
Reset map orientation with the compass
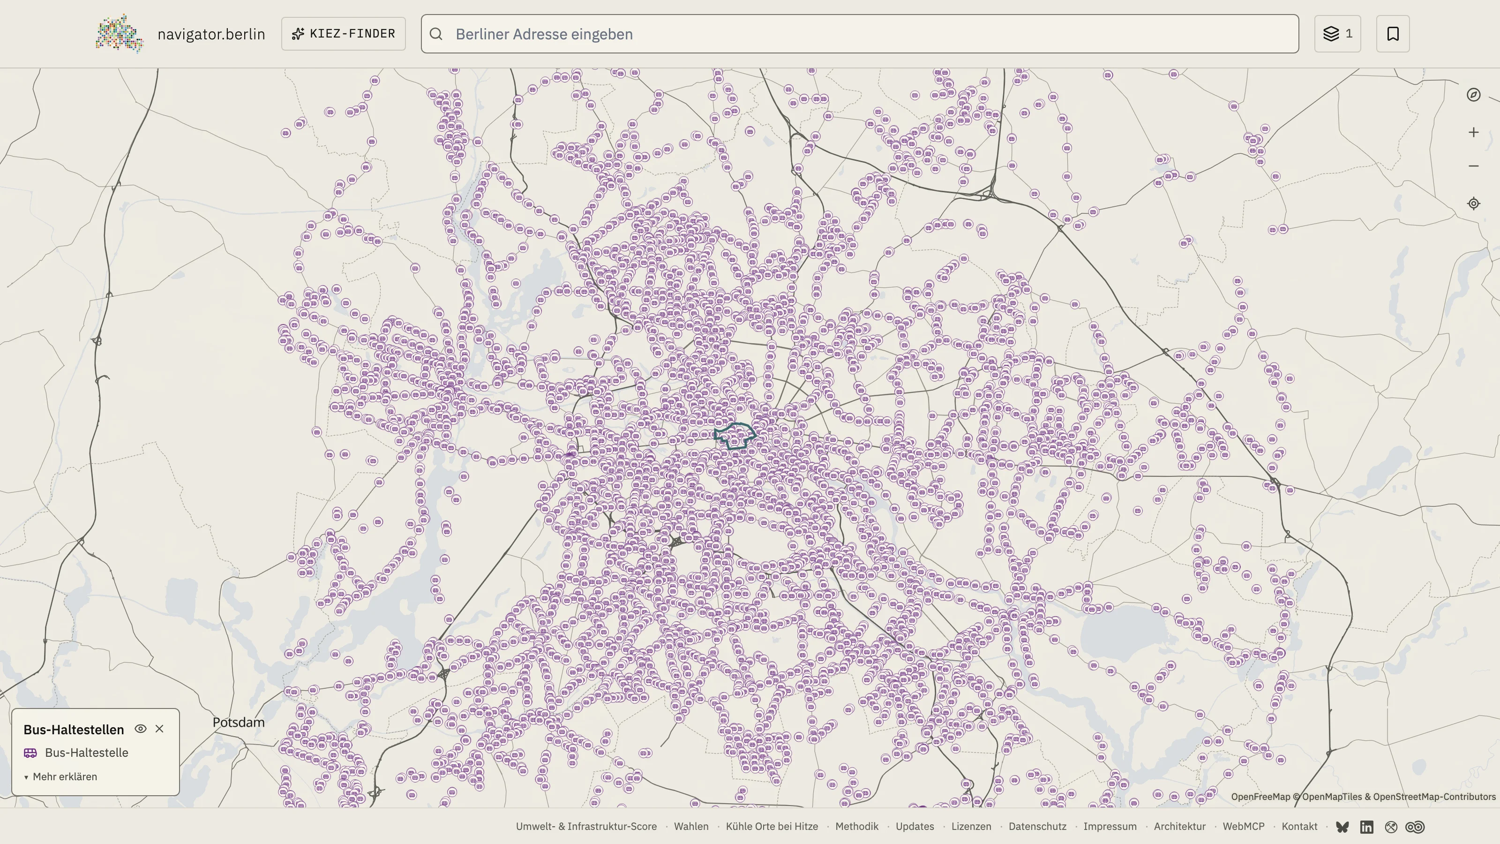coord(1473,95)
